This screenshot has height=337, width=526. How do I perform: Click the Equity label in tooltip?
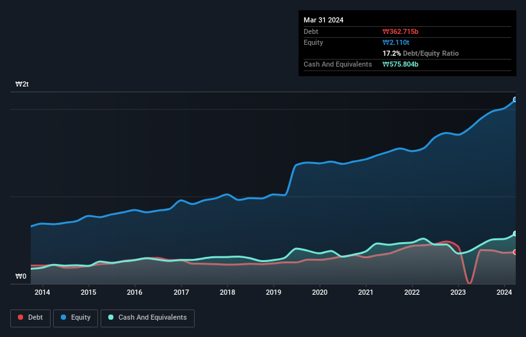pos(313,42)
